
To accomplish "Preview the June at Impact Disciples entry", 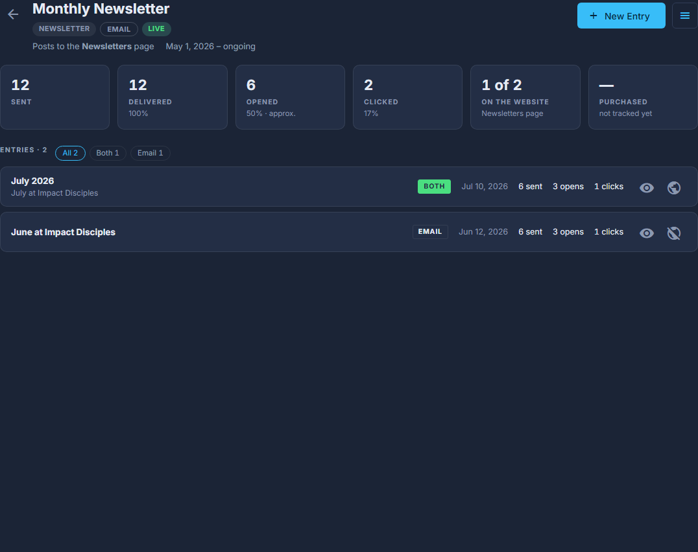I will (646, 233).
